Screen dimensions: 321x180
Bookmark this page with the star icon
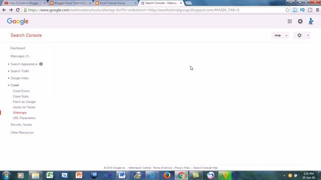click(287, 10)
